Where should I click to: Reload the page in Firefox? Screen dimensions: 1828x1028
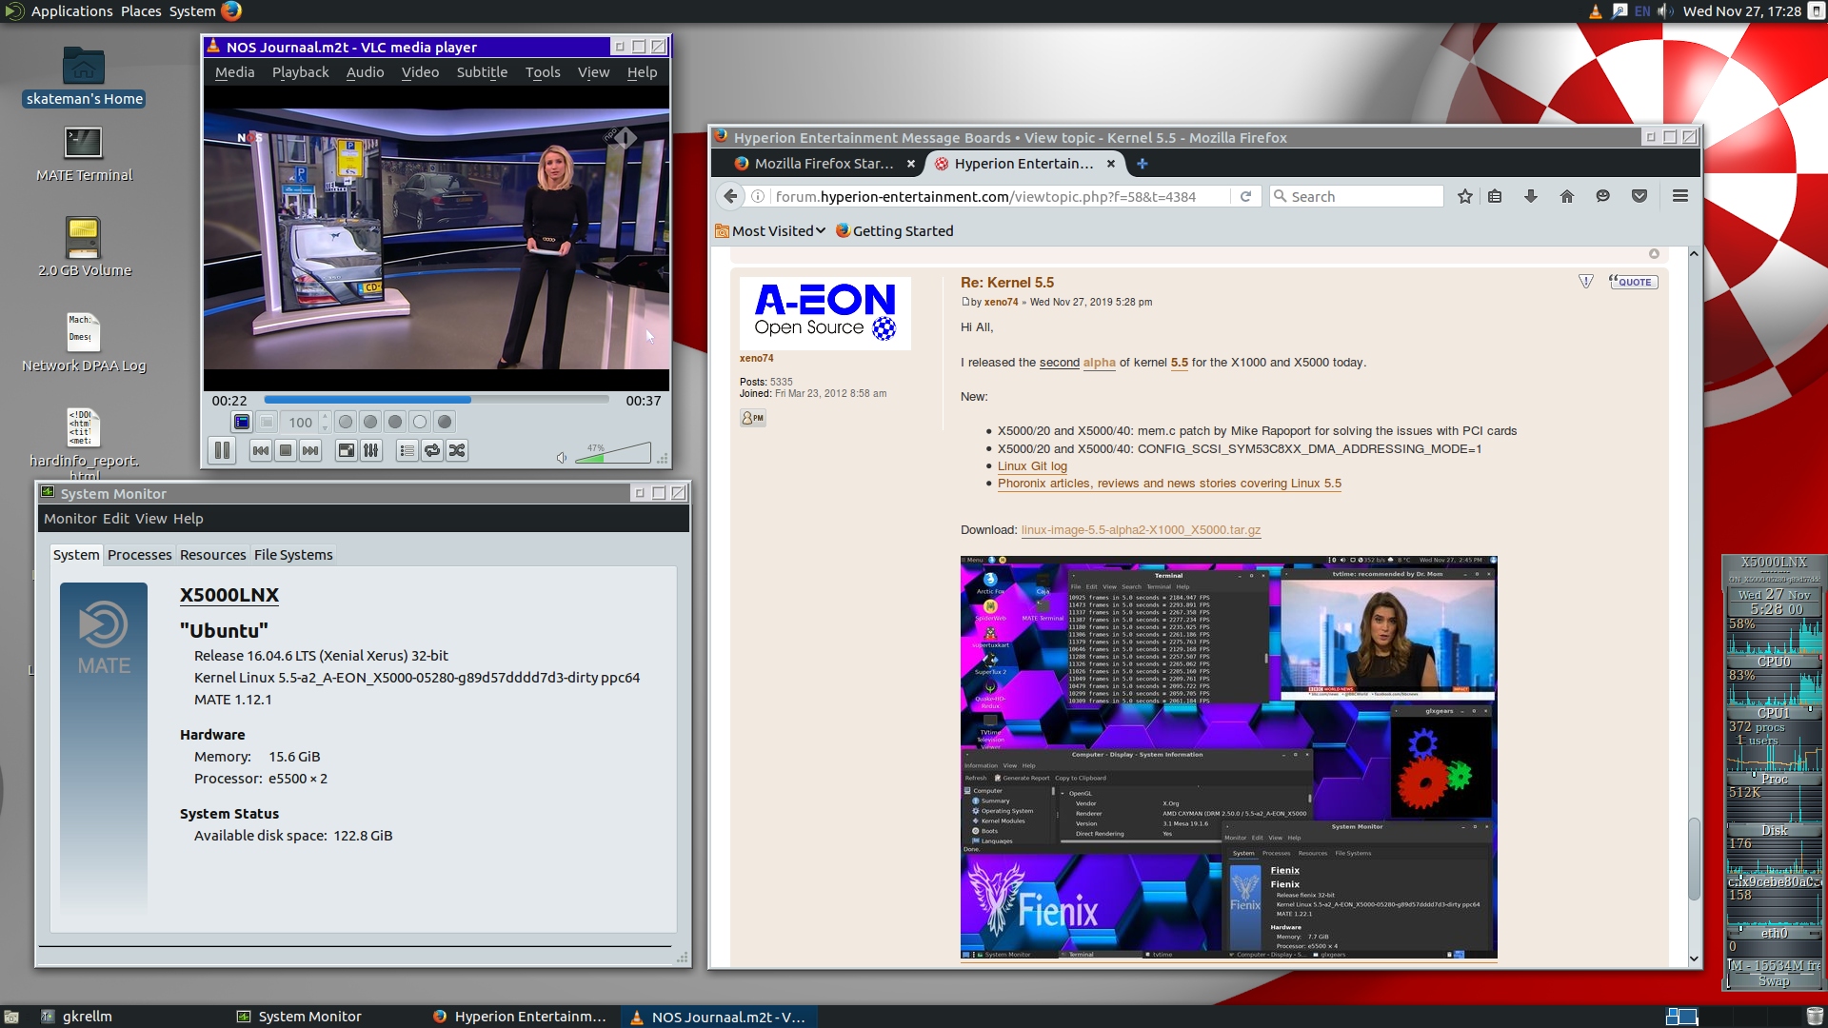(x=1245, y=196)
